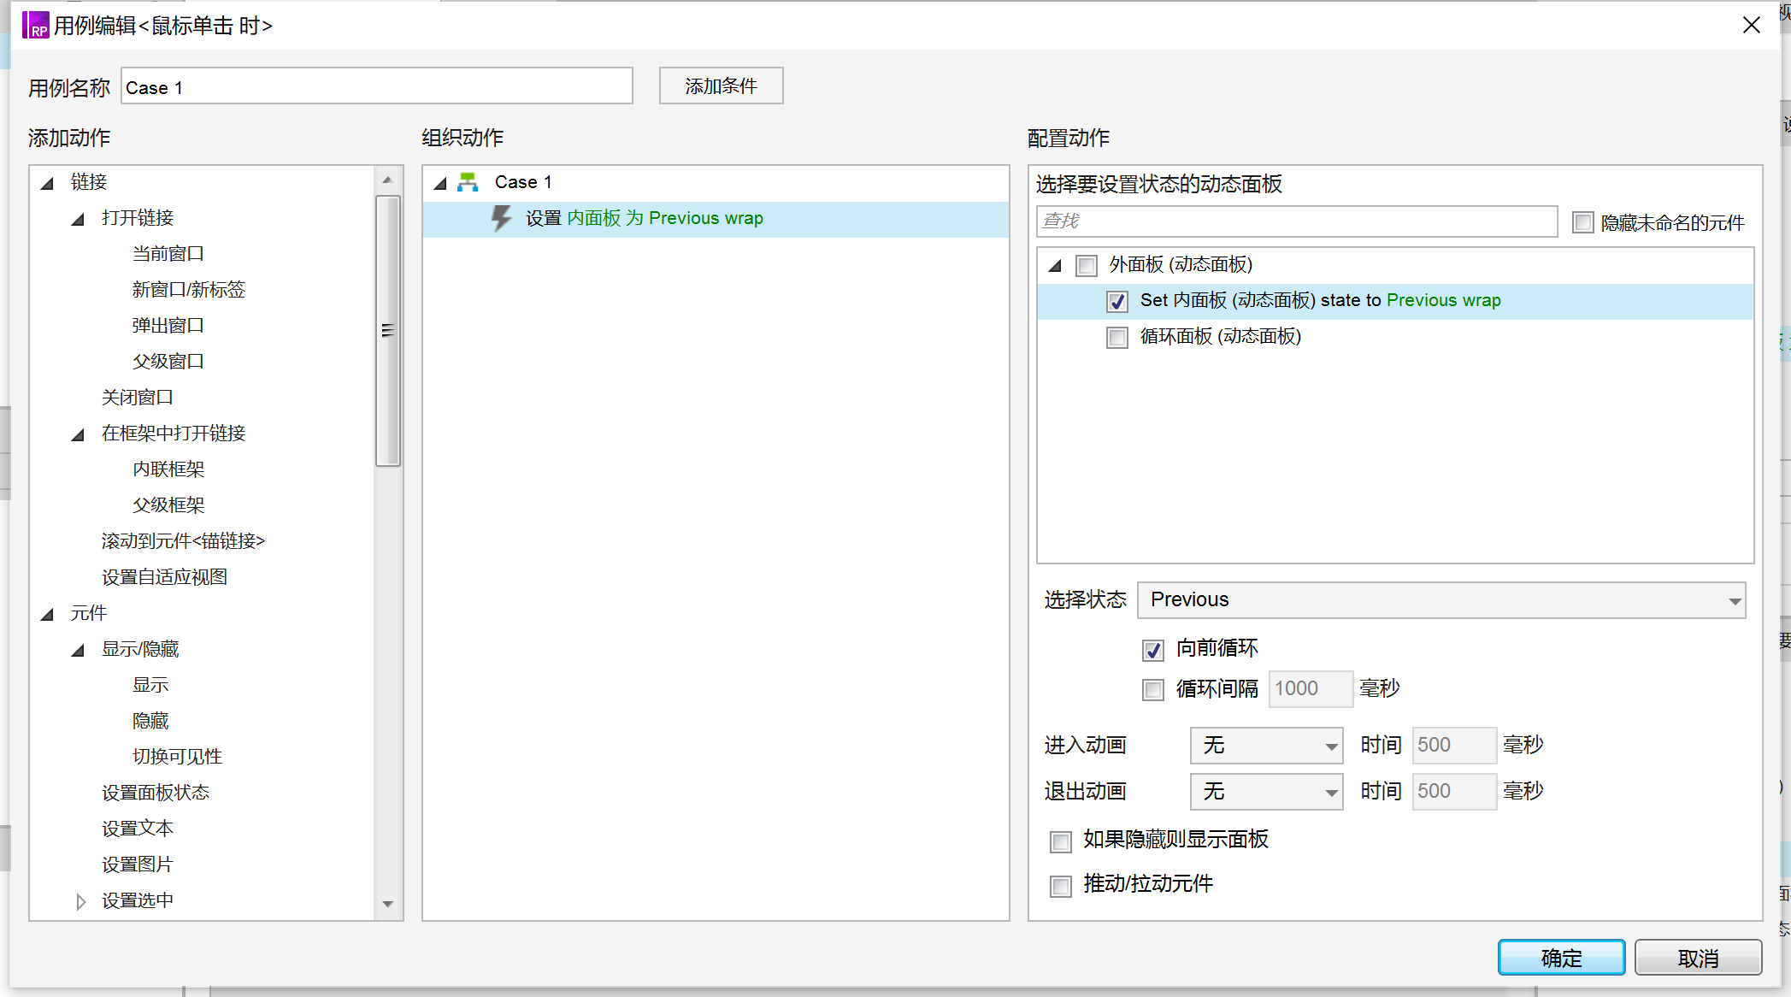
Task: Select the 滚动到元件<锚链接> action
Action: pyautogui.click(x=182, y=540)
